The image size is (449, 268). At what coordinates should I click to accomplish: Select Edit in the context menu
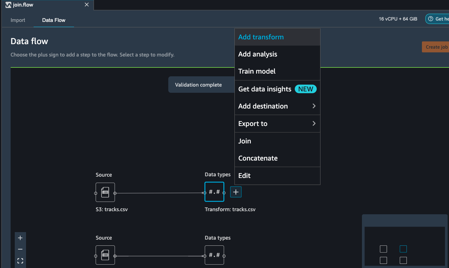[x=277, y=176]
